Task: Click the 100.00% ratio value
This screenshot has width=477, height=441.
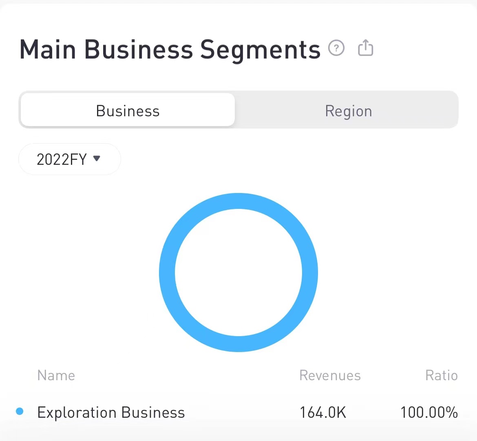Action: pyautogui.click(x=429, y=412)
